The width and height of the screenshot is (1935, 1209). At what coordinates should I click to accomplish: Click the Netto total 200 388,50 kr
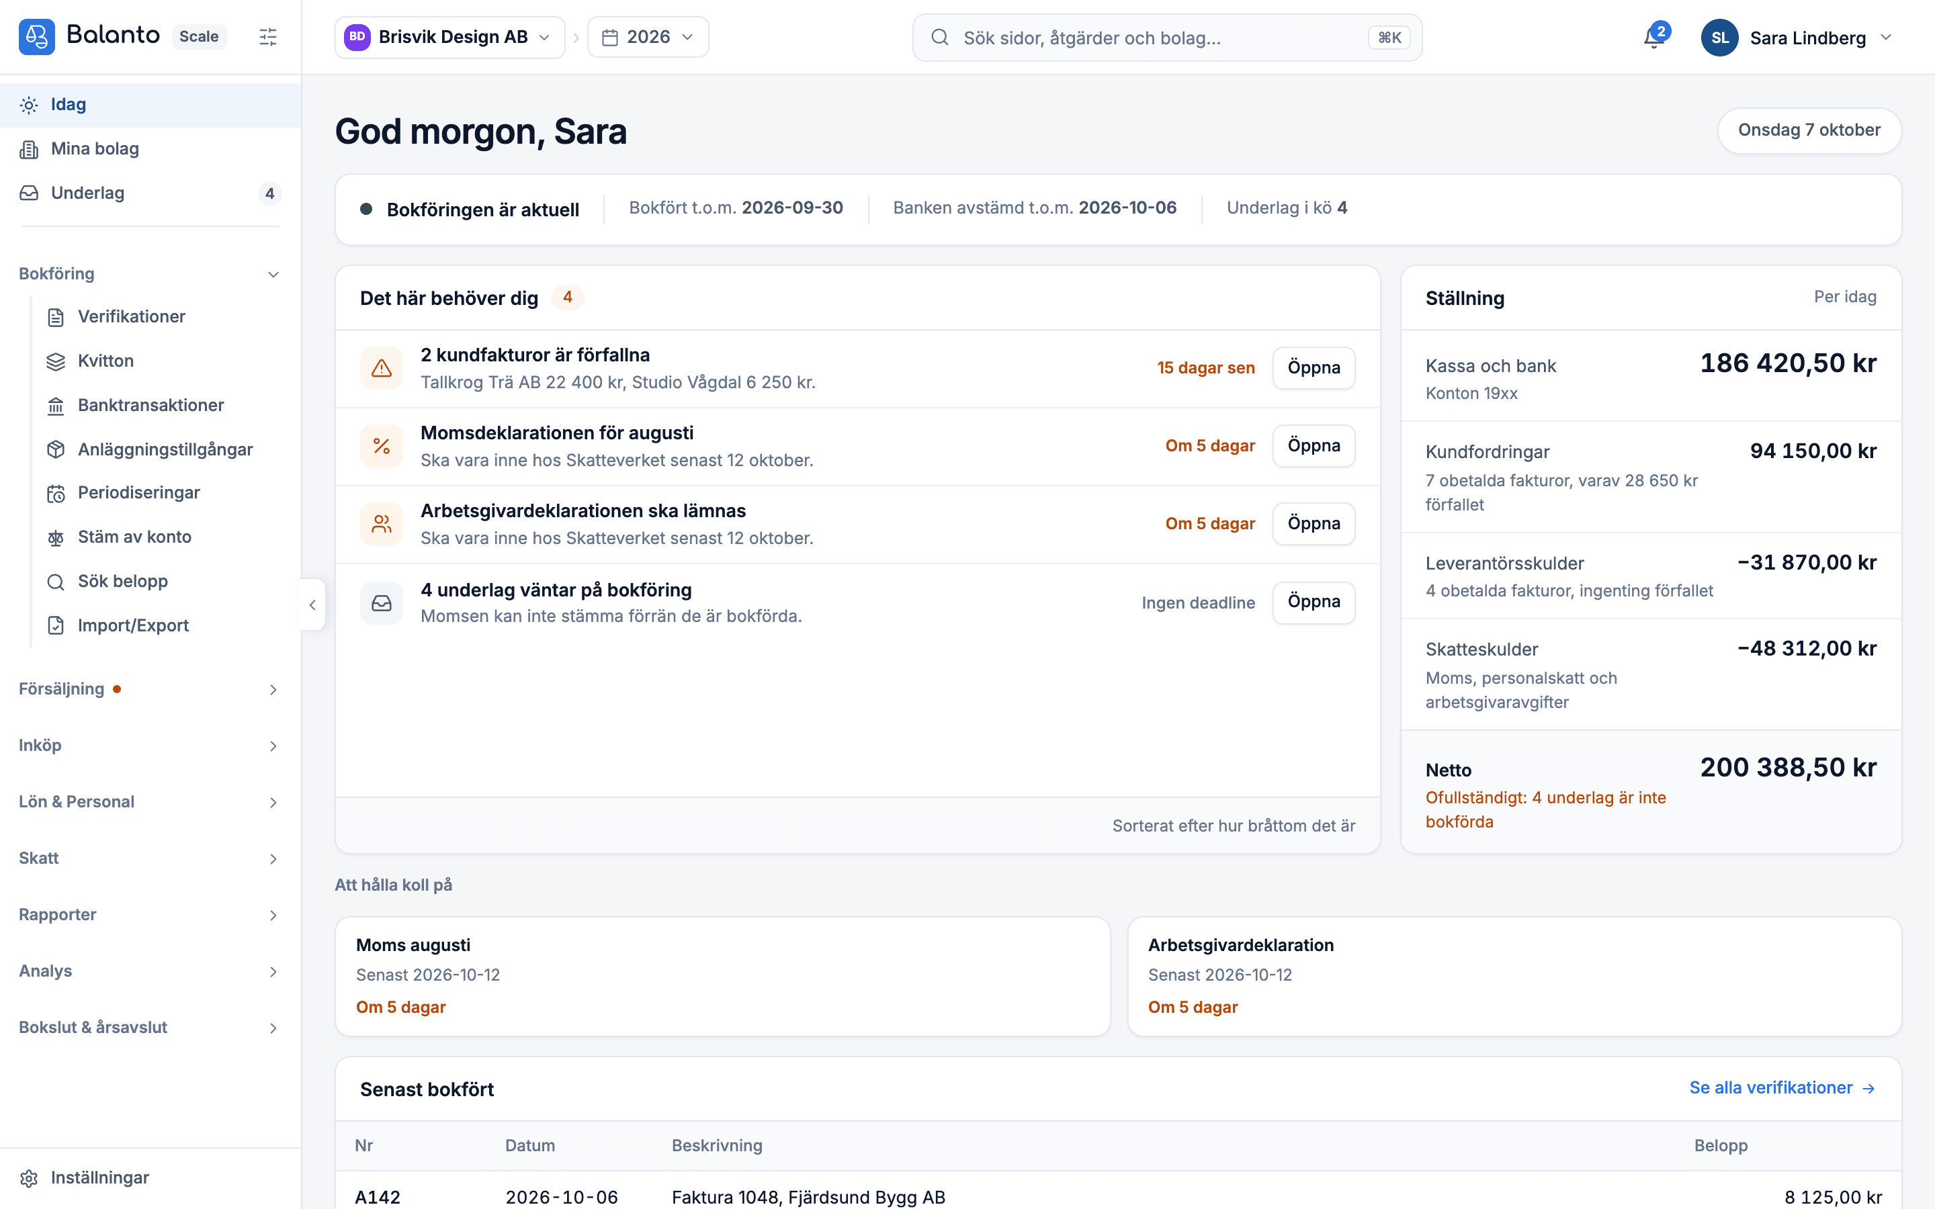(1789, 768)
